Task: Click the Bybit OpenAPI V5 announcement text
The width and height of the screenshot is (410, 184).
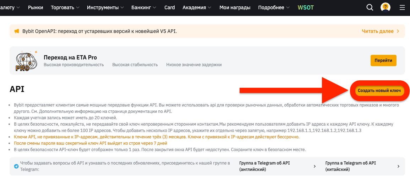Action: click(x=100, y=31)
